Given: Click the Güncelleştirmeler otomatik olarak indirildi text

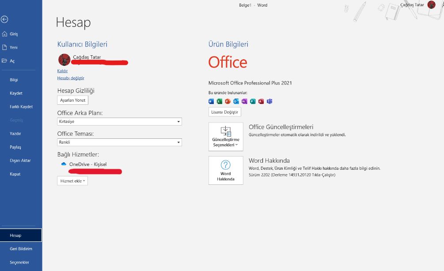Looking at the screenshot, I should pos(297,135).
